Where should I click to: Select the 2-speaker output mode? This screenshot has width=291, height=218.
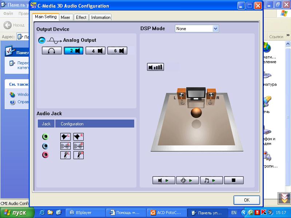pos(73,51)
